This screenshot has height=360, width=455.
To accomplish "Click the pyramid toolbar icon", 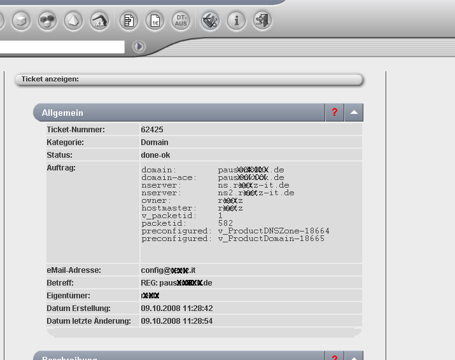I will [73, 21].
